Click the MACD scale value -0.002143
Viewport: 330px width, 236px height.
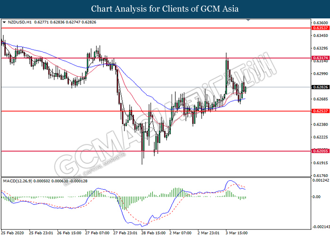click(321, 227)
